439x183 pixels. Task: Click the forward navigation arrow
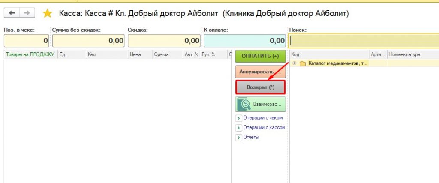[x=27, y=13]
